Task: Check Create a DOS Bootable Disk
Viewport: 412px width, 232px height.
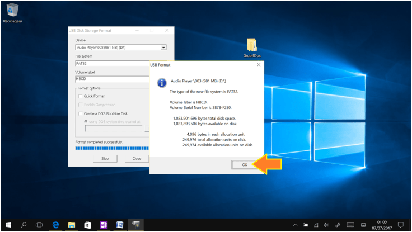Action: 81,113
